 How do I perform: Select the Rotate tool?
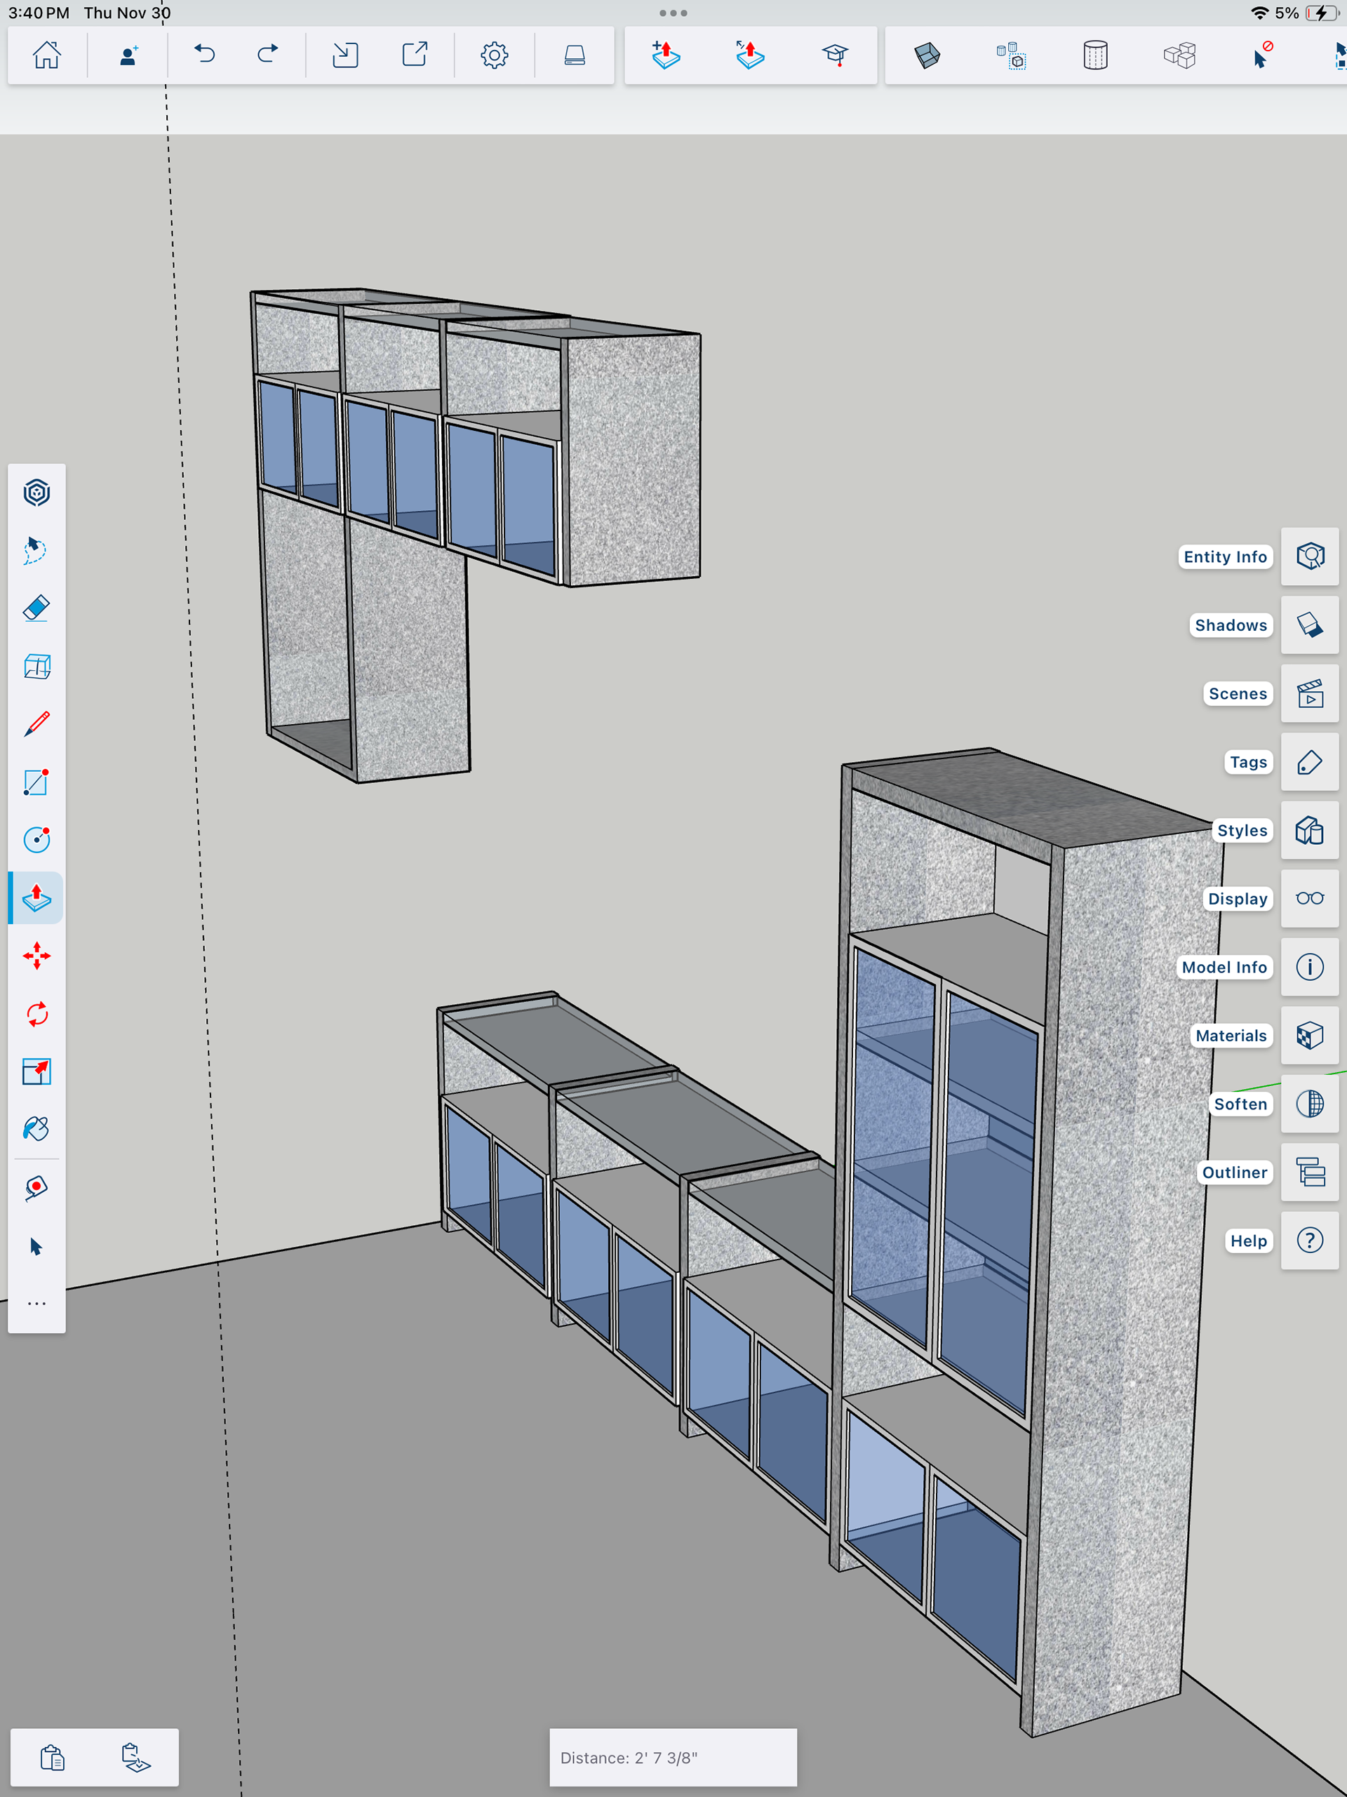tap(36, 1014)
